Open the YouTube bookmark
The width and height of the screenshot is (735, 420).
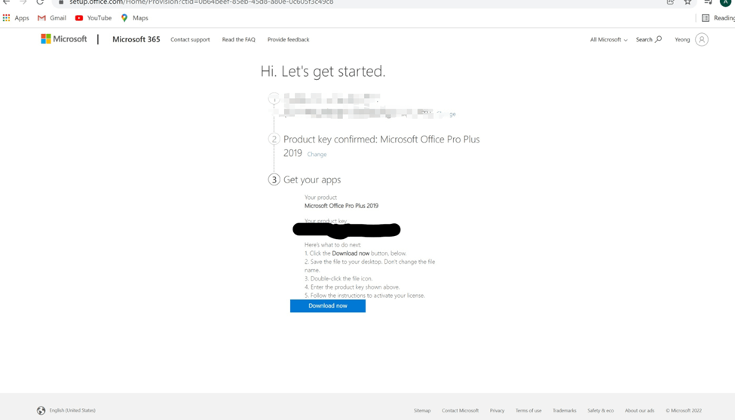tap(93, 18)
